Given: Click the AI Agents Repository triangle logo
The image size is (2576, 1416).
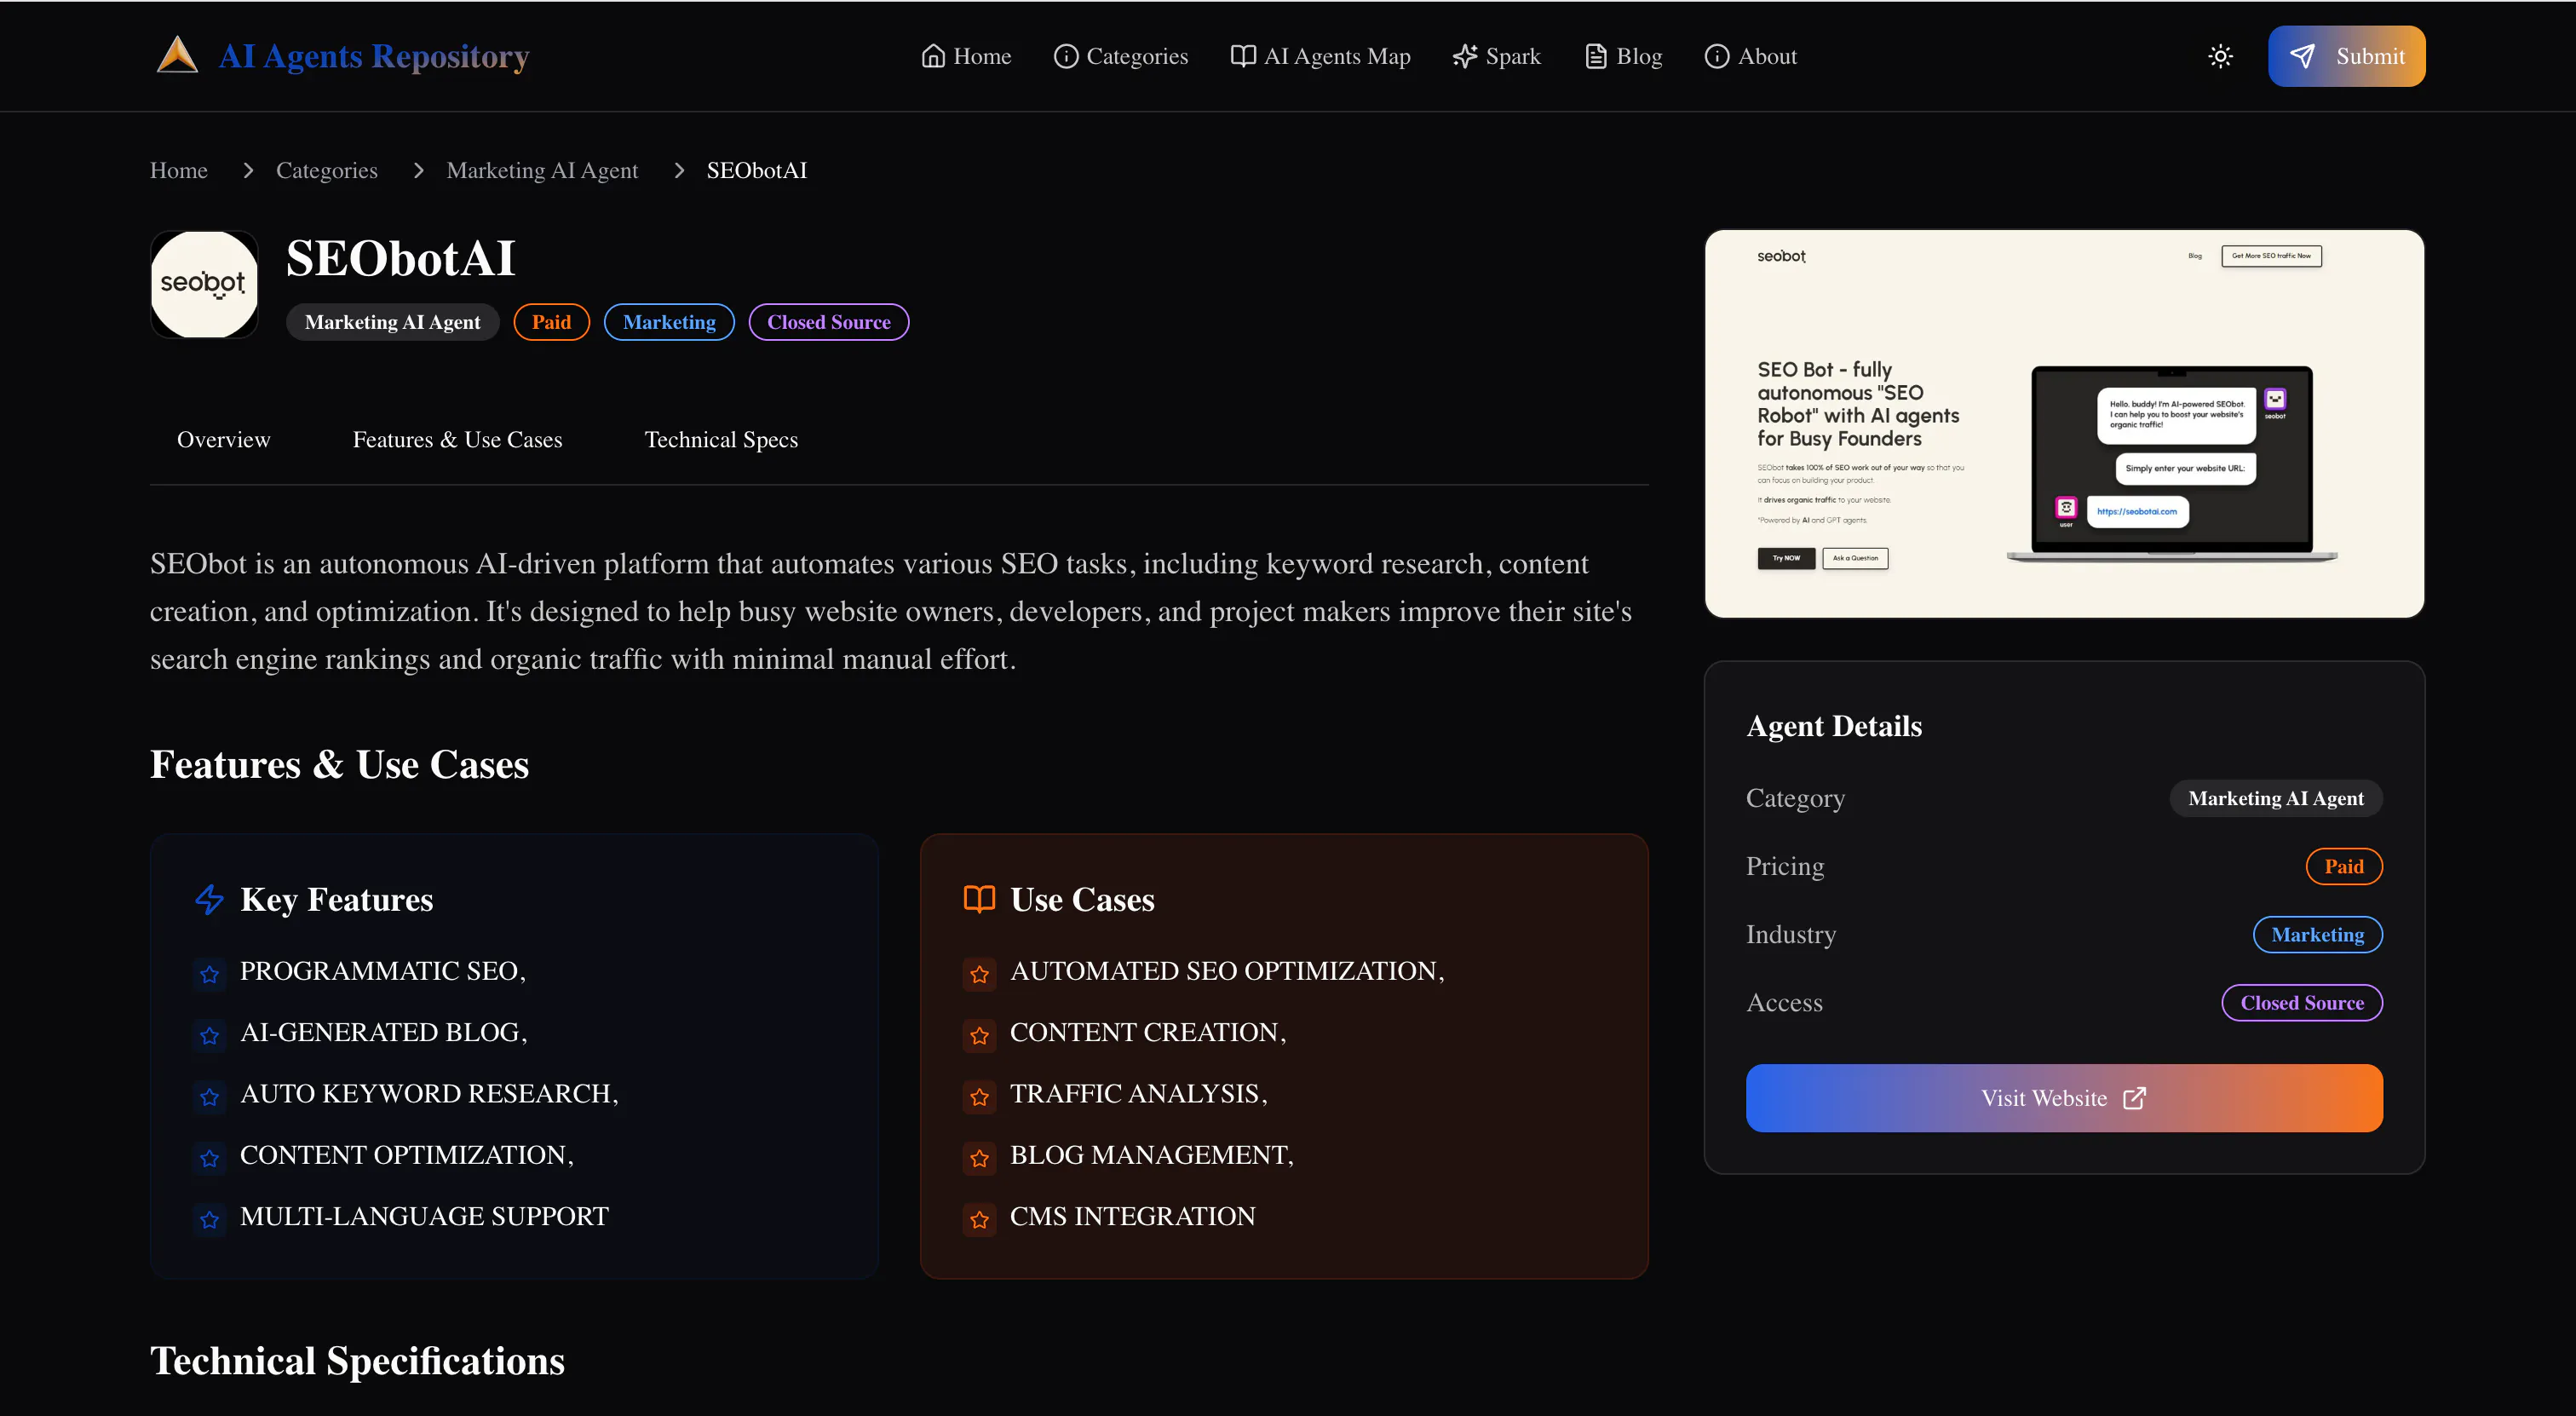Looking at the screenshot, I should click(x=177, y=55).
